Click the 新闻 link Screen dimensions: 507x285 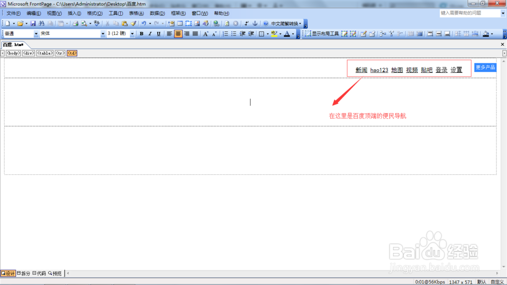[361, 70]
